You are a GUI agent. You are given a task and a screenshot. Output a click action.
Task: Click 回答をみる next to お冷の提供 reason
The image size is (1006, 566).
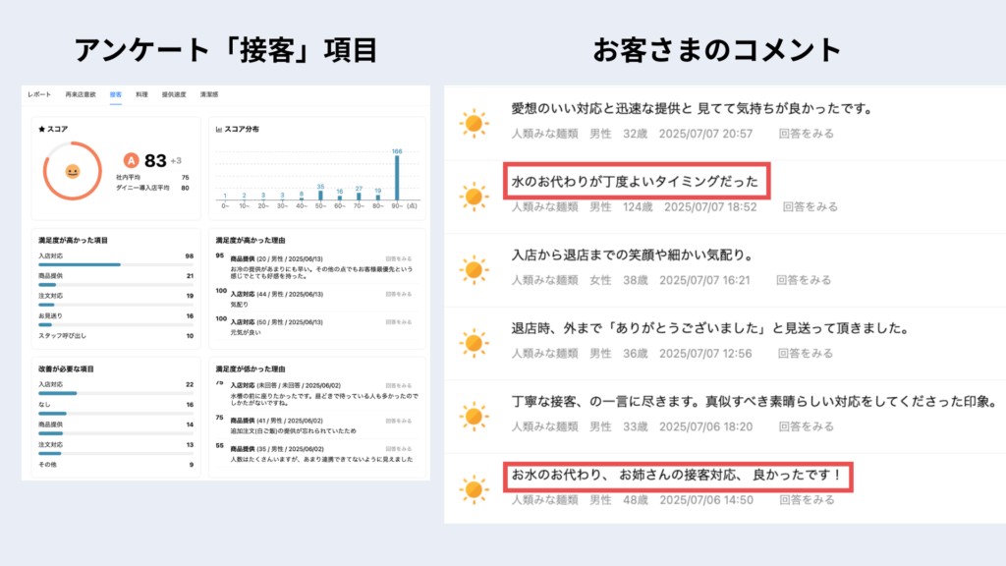(x=399, y=256)
